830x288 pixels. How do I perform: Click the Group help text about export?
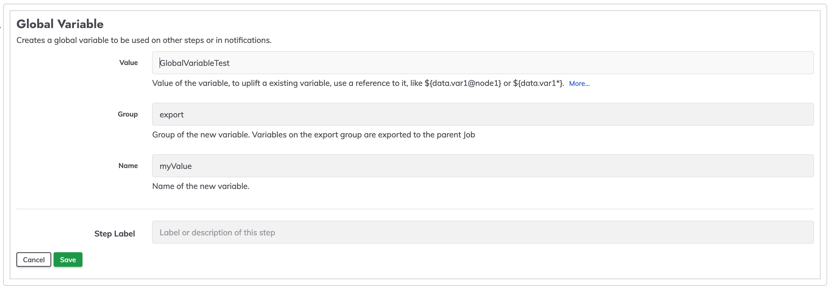point(314,135)
